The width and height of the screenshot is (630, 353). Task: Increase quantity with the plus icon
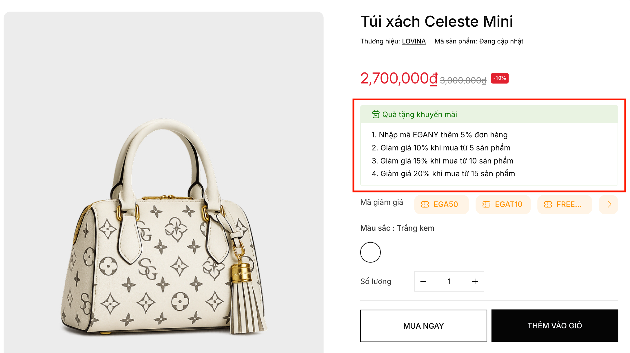[x=475, y=281]
